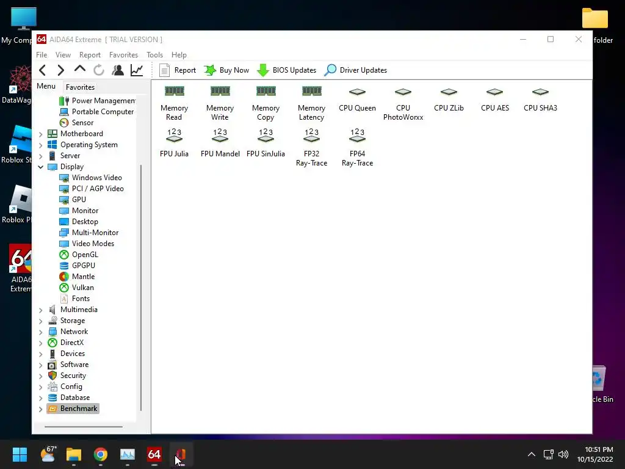The image size is (625, 469).
Task: Open the Memory Read benchmark
Action: [x=174, y=103]
